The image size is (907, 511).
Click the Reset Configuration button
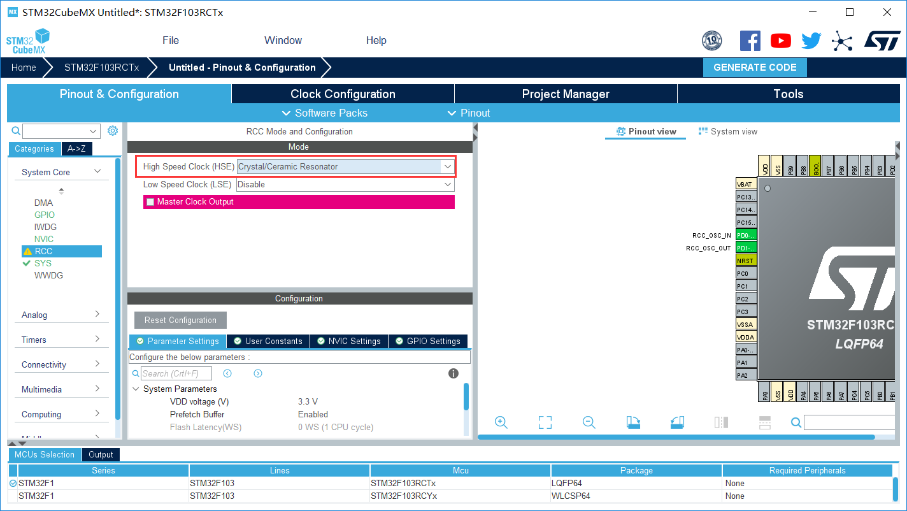pos(180,320)
